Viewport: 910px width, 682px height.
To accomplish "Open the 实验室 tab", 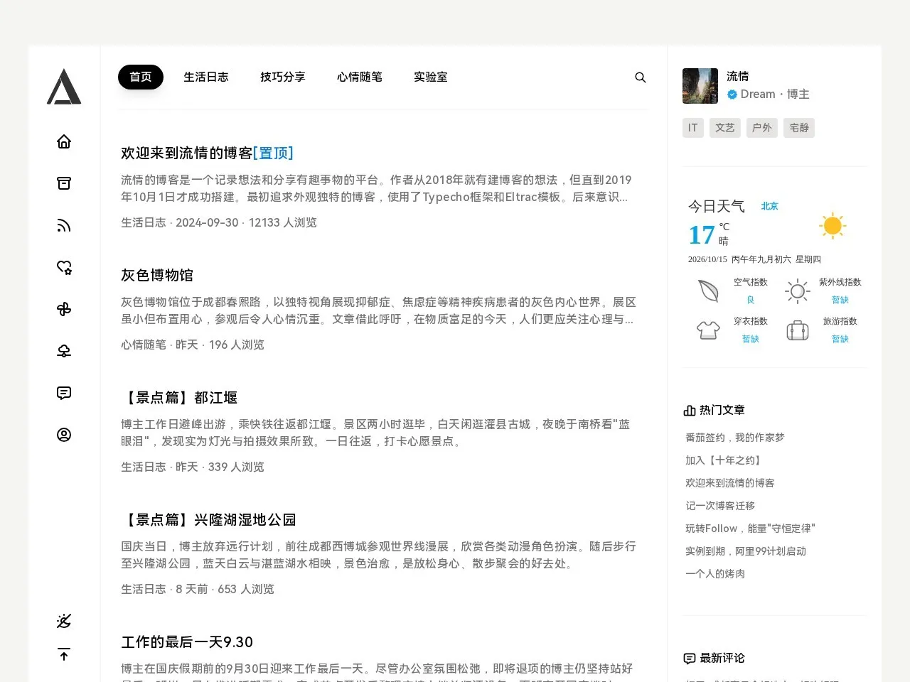I will click(x=431, y=77).
